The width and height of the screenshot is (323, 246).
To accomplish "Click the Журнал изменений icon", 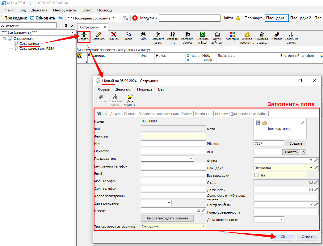I will coord(247,35).
